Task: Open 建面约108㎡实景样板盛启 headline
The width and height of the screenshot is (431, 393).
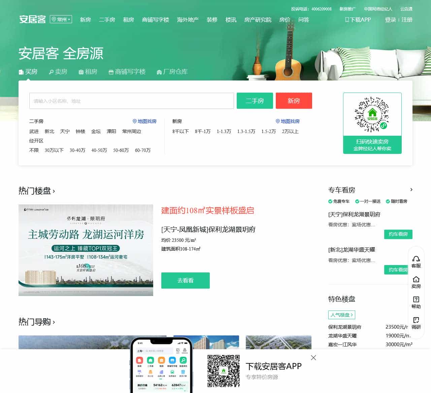Action: tap(208, 211)
